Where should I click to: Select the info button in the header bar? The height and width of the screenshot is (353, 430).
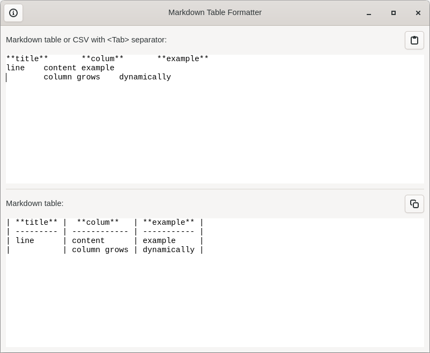tap(13, 13)
